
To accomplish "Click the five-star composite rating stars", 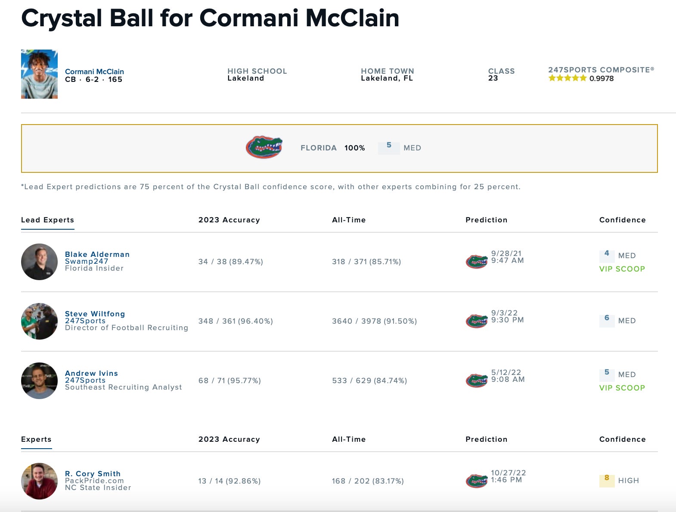I will point(567,78).
